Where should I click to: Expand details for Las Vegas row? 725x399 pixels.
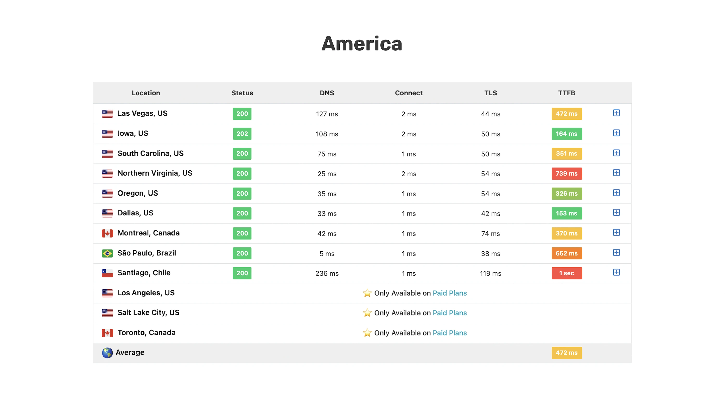point(616,113)
